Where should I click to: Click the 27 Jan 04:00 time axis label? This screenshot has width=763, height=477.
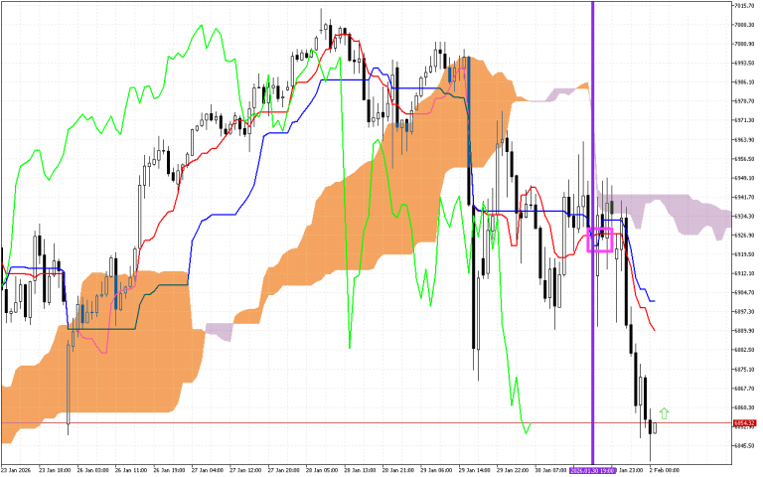(x=208, y=471)
